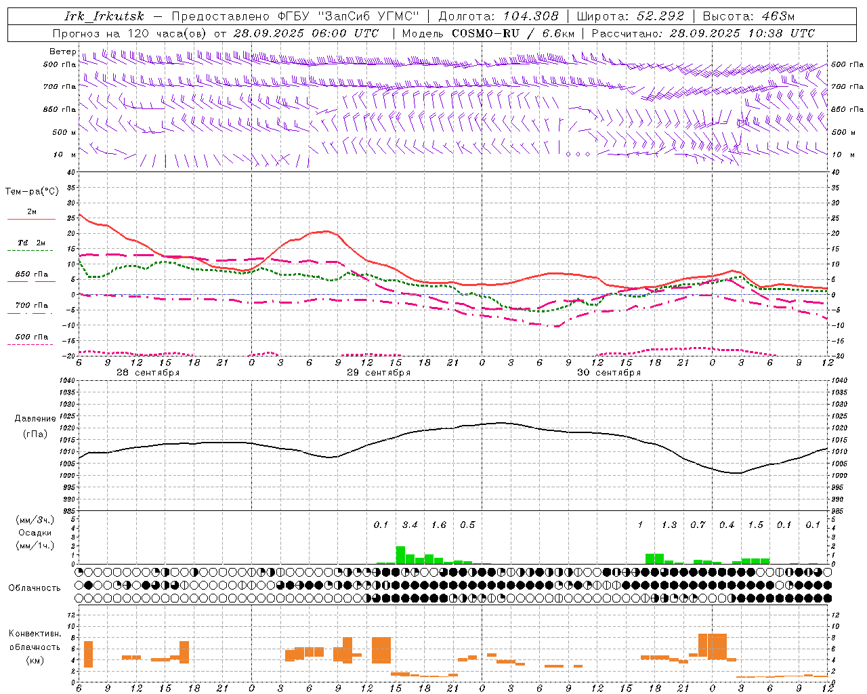Image resolution: width=867 pixels, height=694 pixels.
Task: Click the 'Широта: 52.292' latitude value
Action: click(631, 16)
